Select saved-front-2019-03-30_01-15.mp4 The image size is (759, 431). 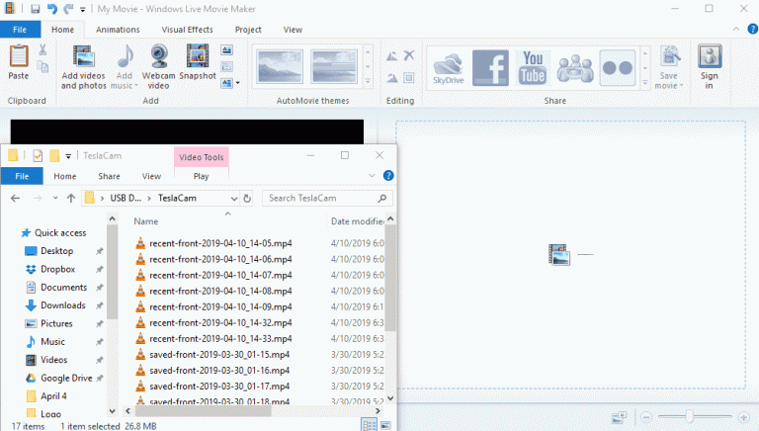pyautogui.click(x=219, y=355)
